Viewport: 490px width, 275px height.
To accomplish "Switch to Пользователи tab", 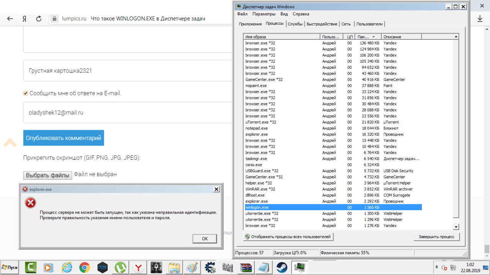I will [x=369, y=24].
